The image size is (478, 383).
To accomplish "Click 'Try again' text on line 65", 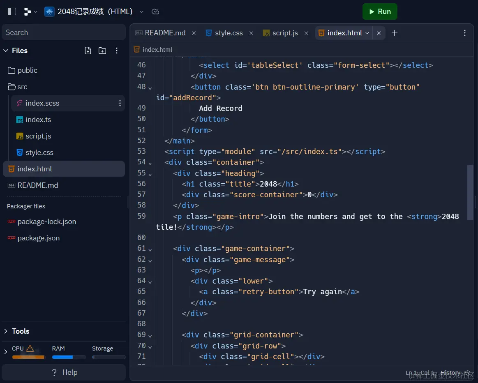I will tap(323, 292).
